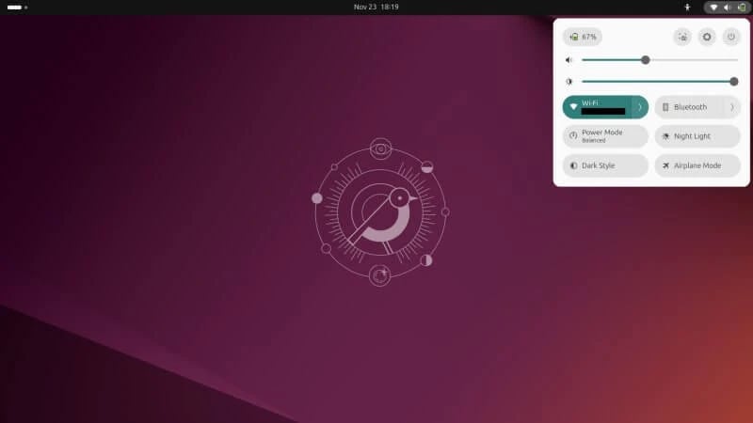Toggle Bluetooth quick setting
Viewport: 753px width, 423px height.
[689, 107]
